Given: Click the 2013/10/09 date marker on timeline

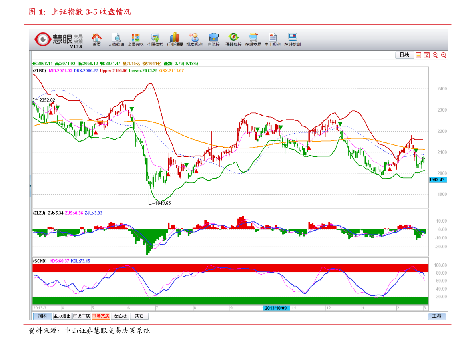Looking at the screenshot, I should pyautogui.click(x=276, y=308).
